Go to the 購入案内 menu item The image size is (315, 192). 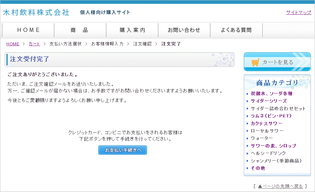tap(132, 30)
